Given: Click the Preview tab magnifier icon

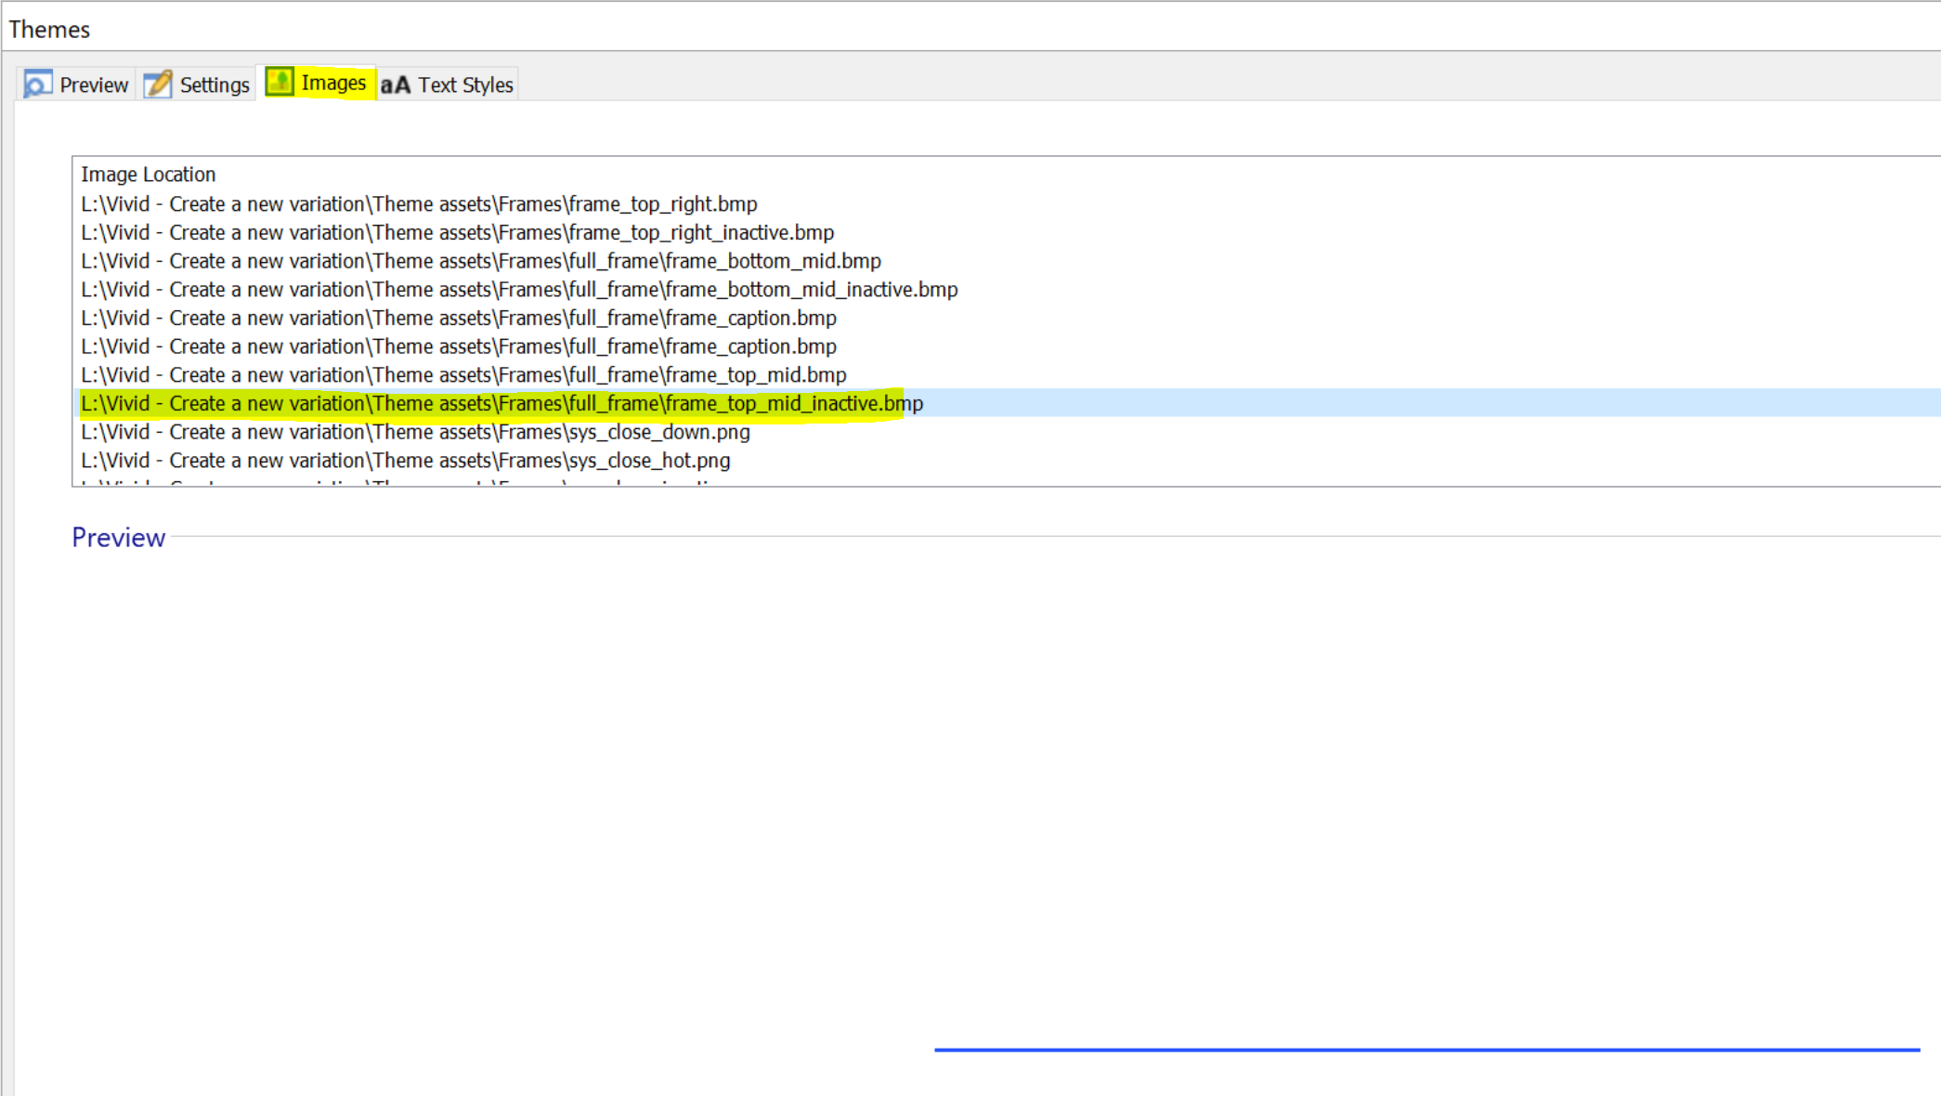Looking at the screenshot, I should 38,85.
